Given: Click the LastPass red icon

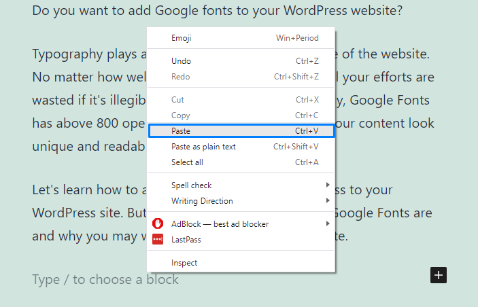Looking at the screenshot, I should coord(158,239).
